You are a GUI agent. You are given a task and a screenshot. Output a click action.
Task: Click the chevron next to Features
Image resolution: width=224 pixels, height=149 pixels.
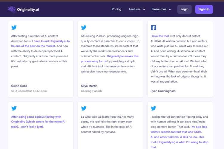(x=144, y=10)
